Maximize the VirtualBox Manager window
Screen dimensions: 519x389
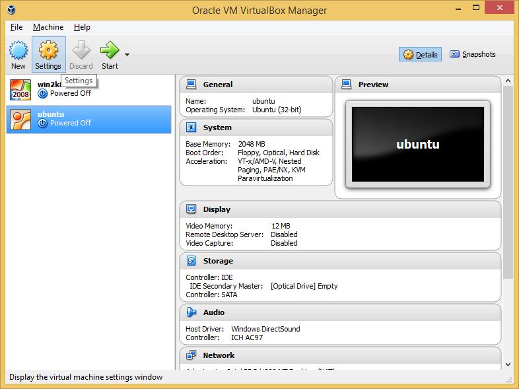(476, 8)
